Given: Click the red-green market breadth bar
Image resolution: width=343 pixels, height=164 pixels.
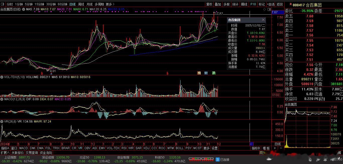Looking at the screenshot, I should [x=201, y=159].
